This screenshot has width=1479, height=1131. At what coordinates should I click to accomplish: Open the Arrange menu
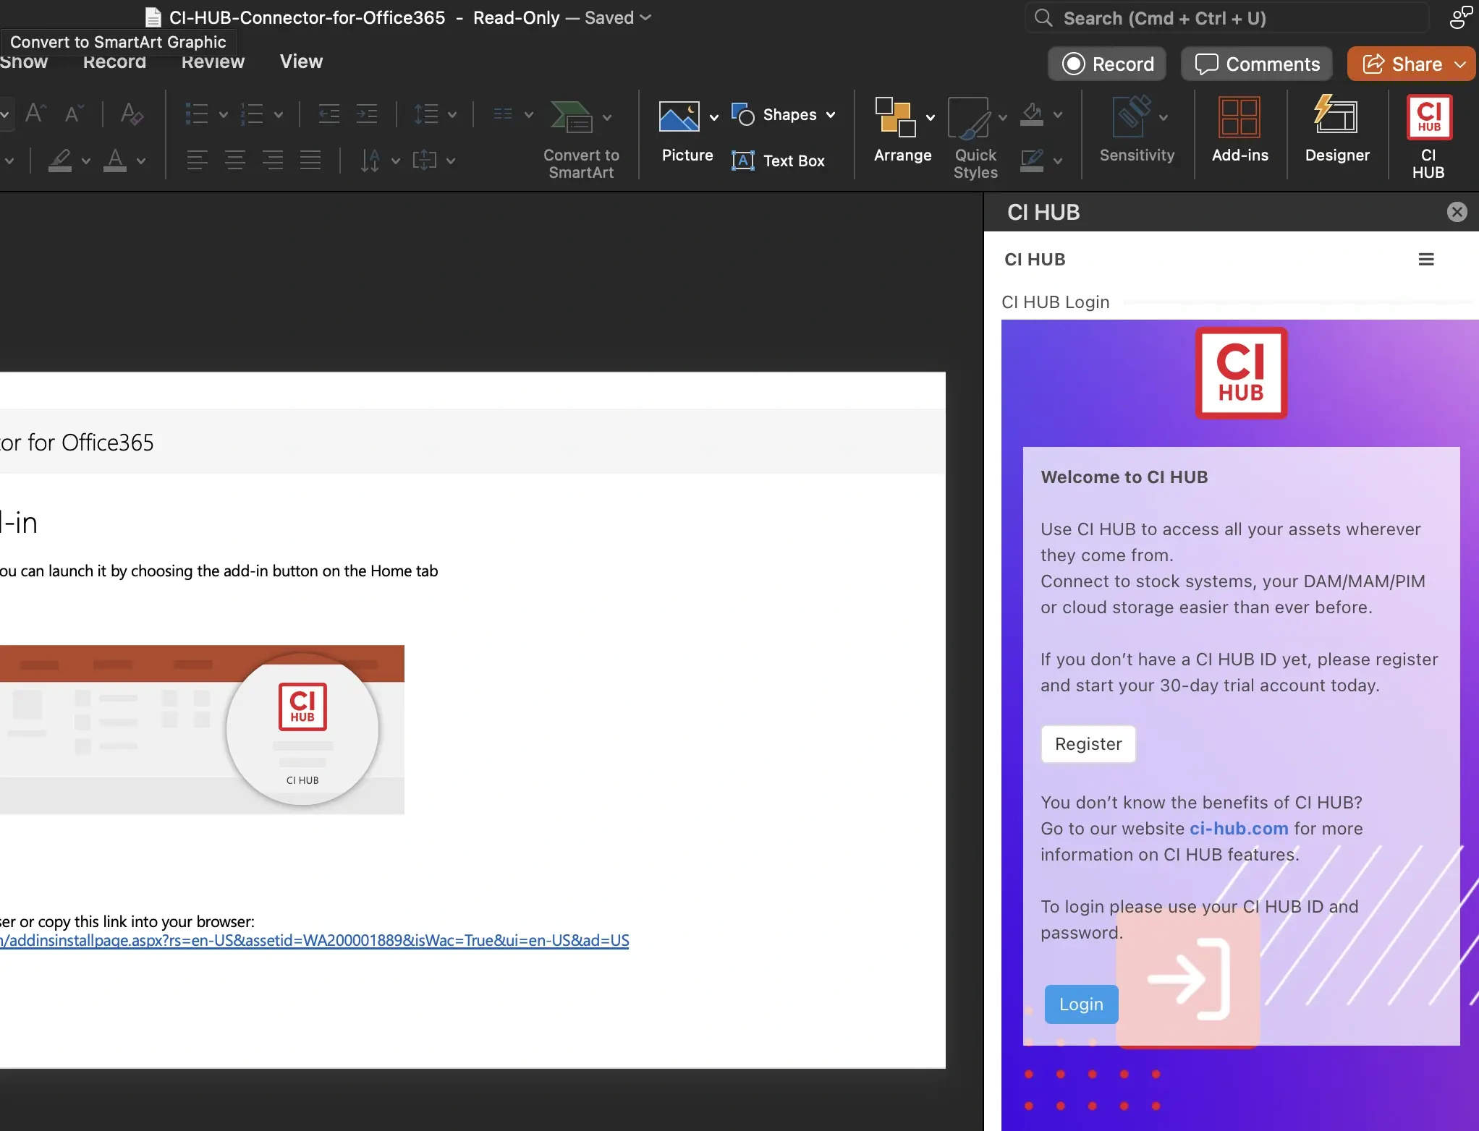902,132
